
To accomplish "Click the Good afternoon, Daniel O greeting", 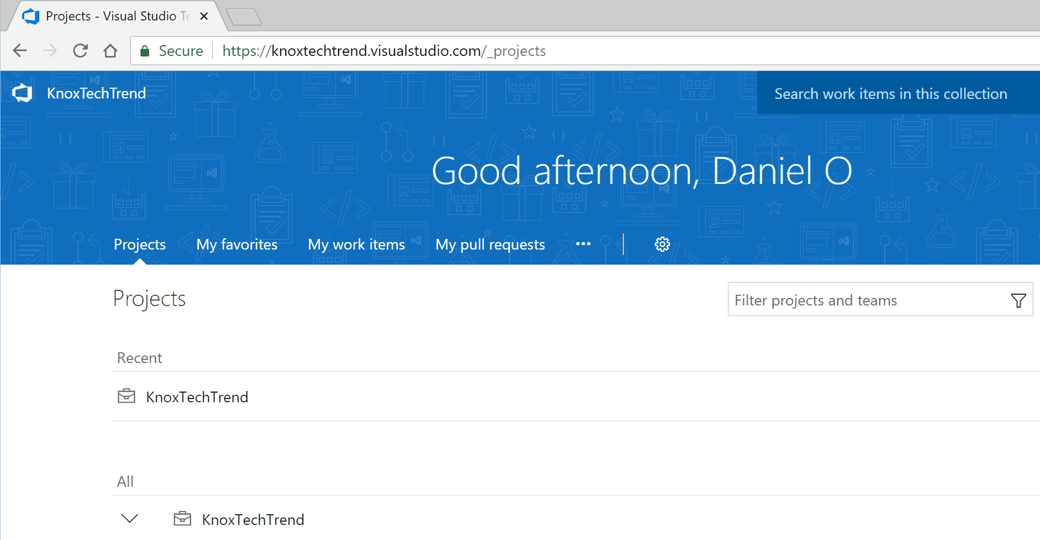I will (642, 171).
